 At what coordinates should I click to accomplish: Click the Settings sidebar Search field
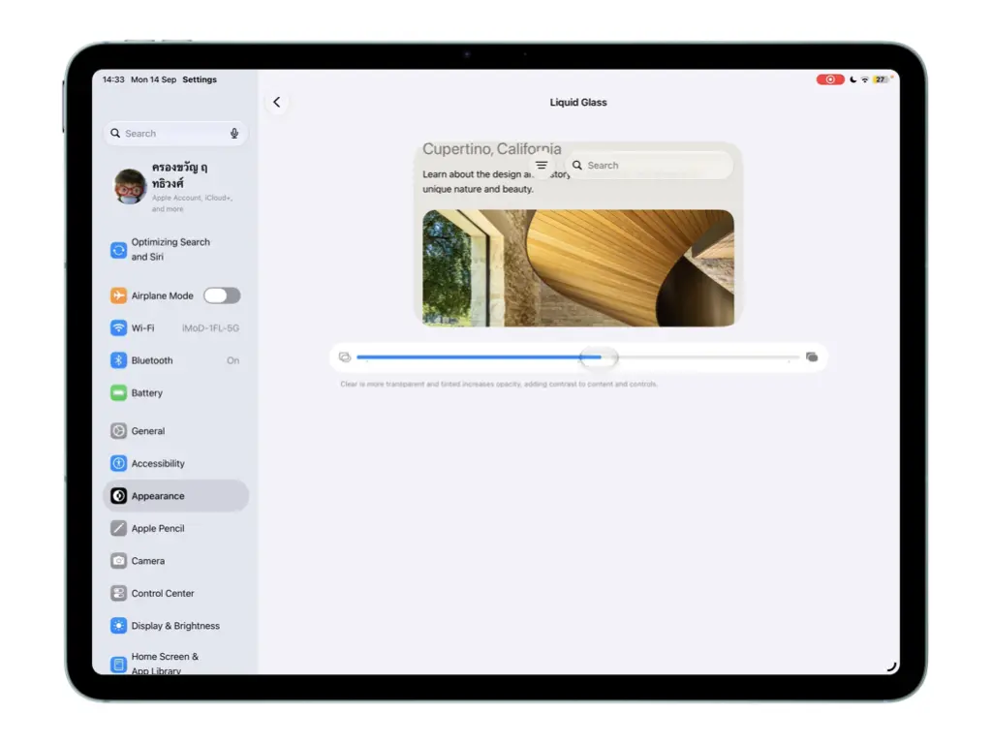175,133
